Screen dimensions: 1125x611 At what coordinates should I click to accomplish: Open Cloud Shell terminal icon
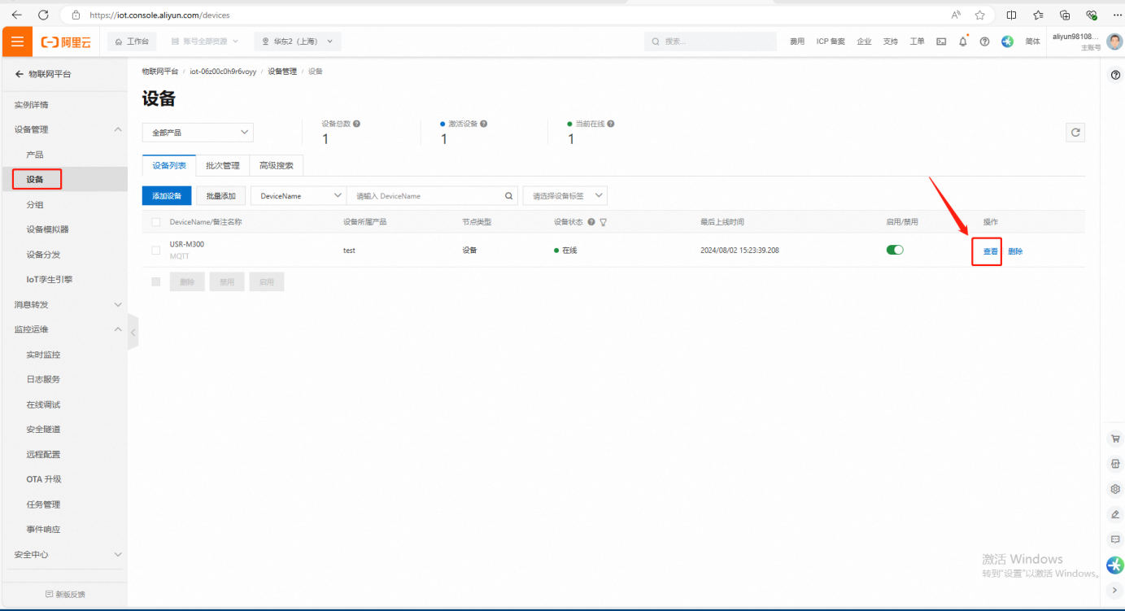coord(941,41)
